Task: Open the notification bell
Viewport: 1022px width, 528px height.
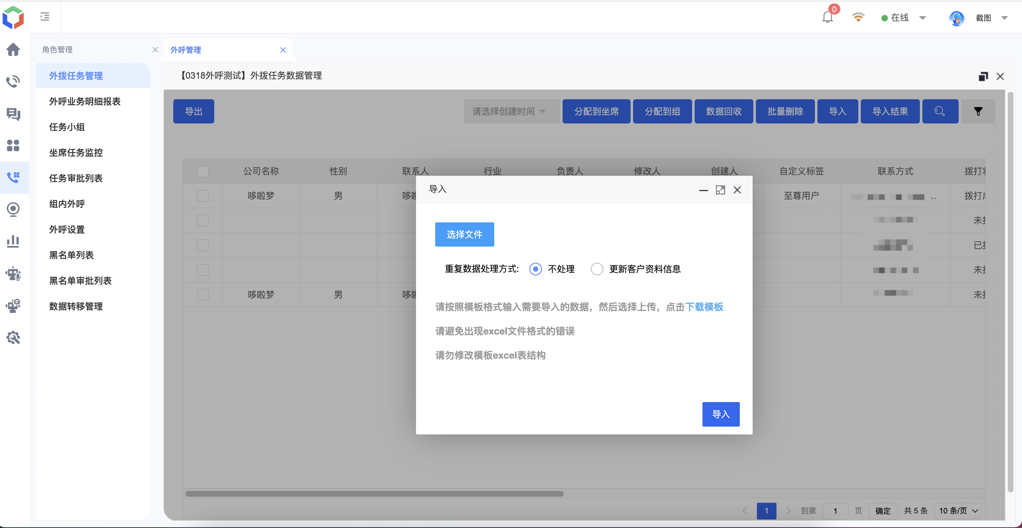Action: [828, 17]
